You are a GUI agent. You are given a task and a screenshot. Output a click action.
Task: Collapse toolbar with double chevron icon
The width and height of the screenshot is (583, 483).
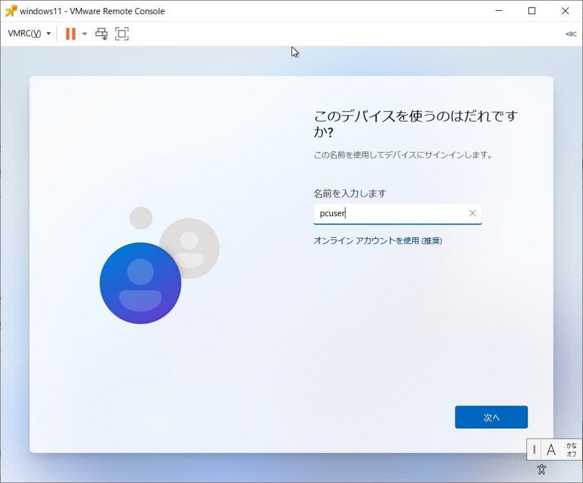coord(570,34)
